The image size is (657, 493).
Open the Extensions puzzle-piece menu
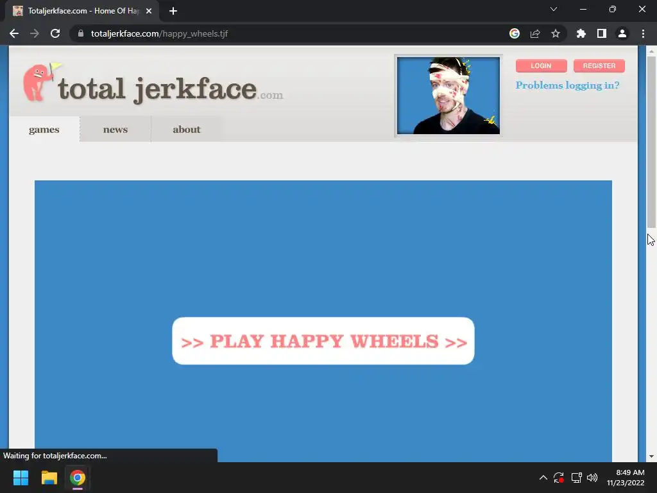point(581,33)
